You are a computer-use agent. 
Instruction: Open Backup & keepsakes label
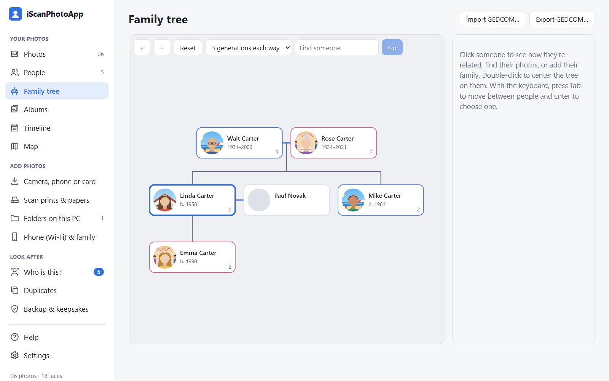tap(56, 309)
